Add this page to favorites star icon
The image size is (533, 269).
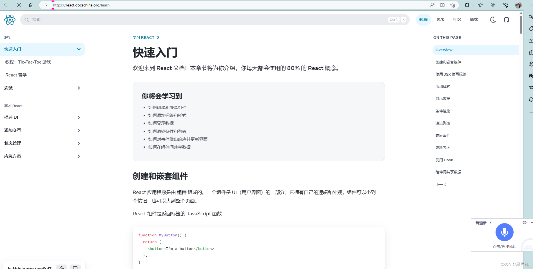(452, 5)
